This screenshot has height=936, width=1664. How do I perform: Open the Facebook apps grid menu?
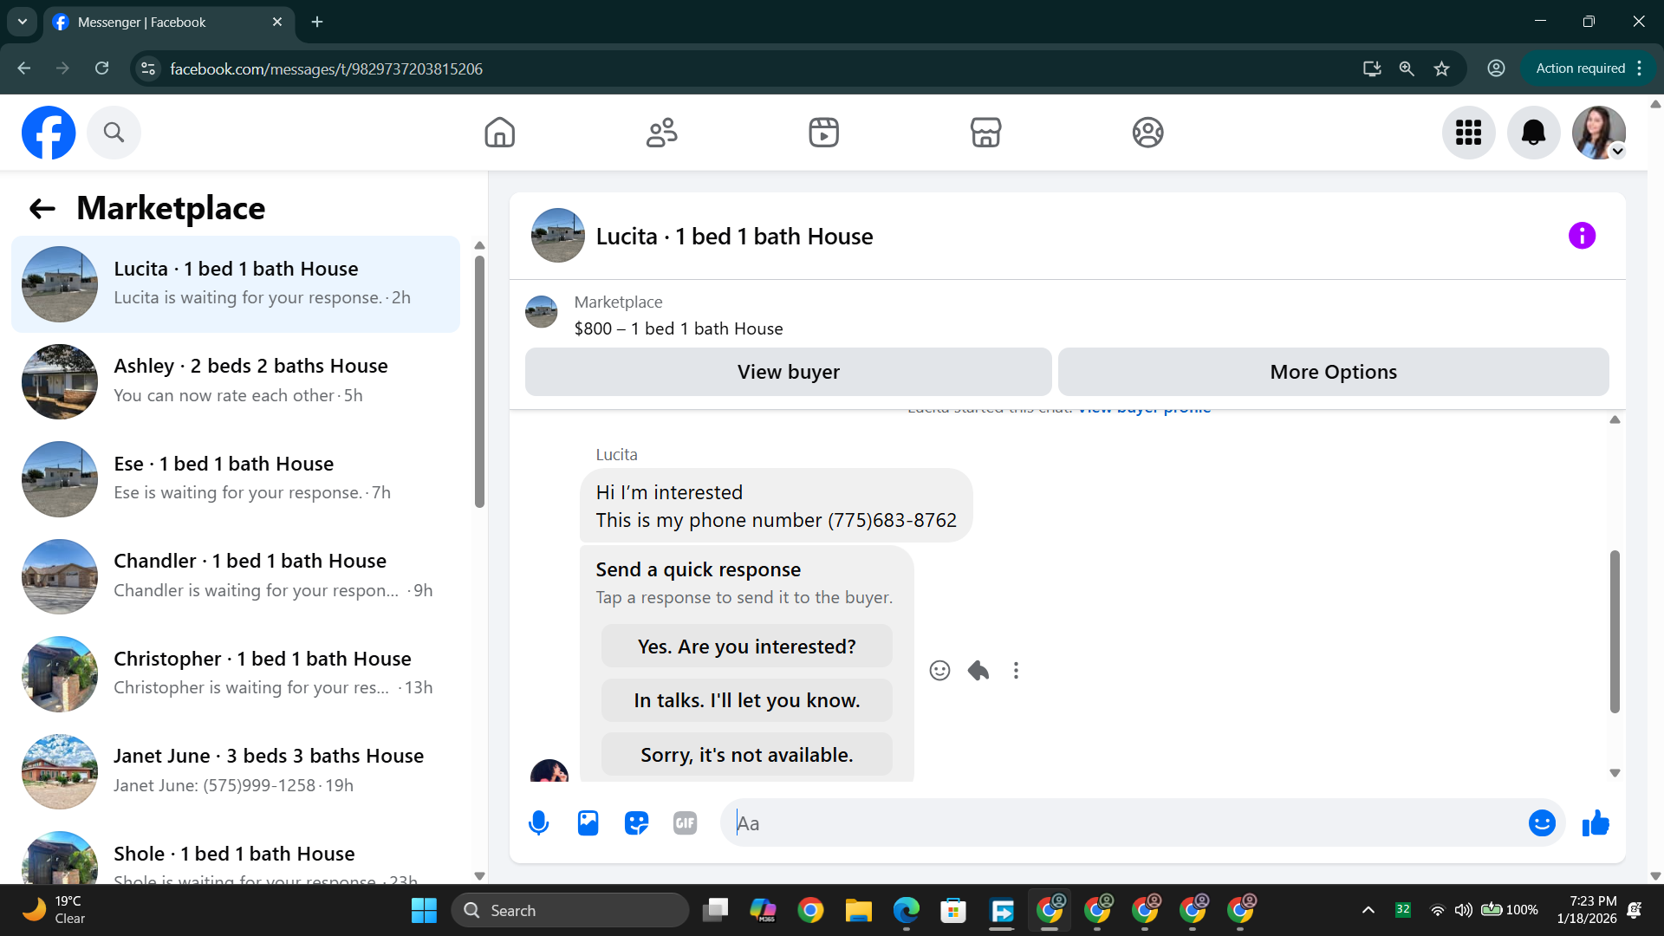(x=1468, y=133)
